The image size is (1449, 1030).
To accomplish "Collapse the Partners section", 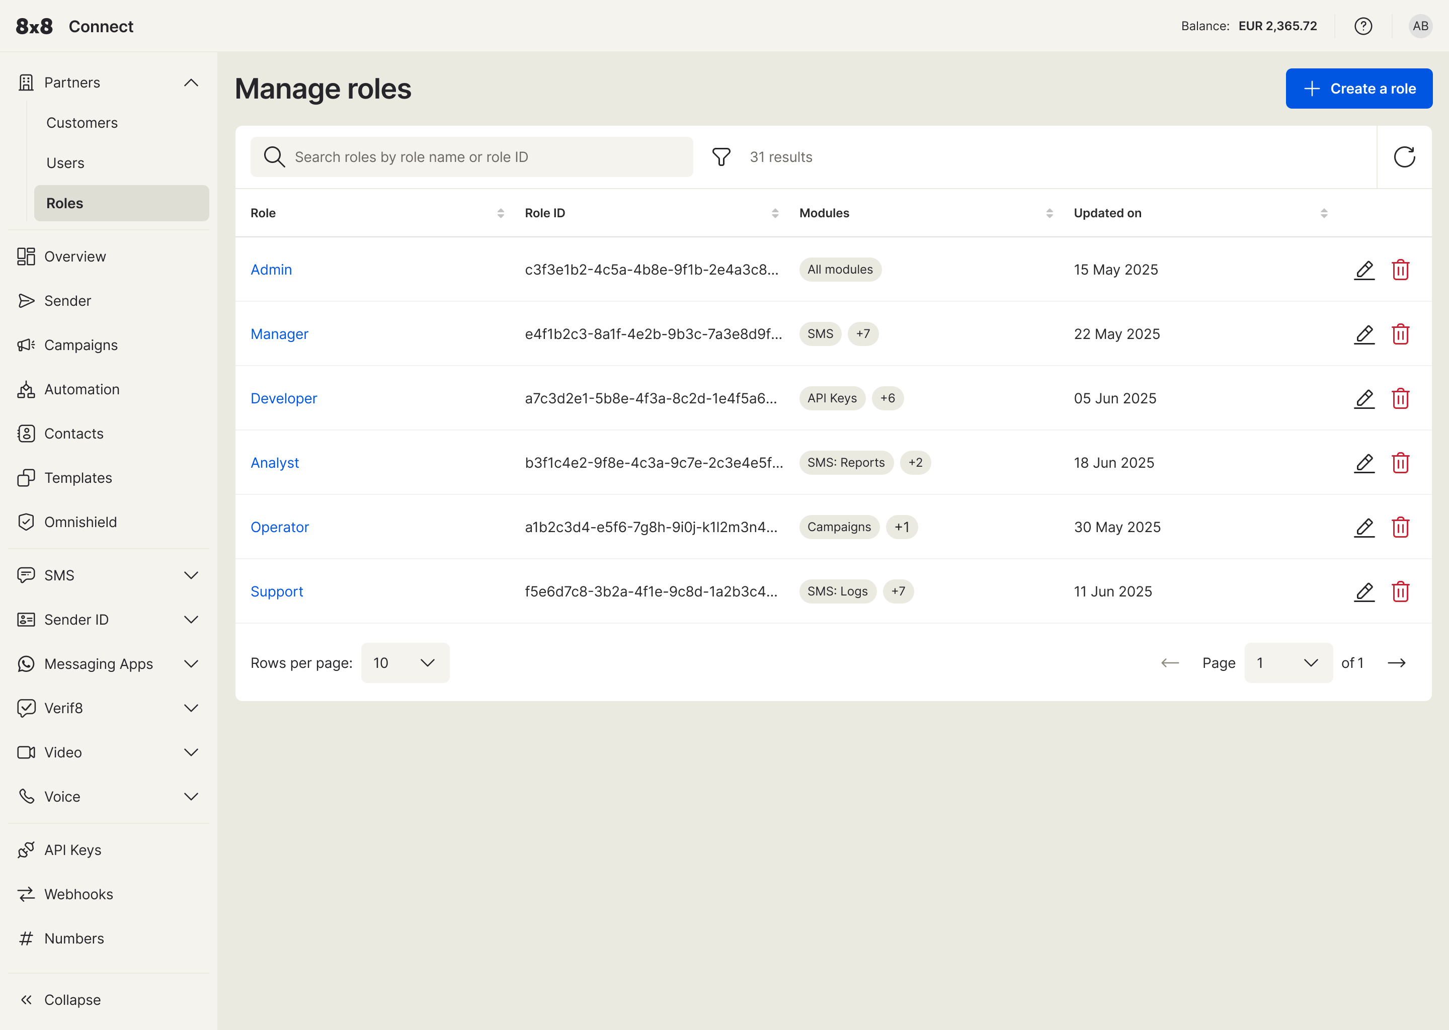I will (x=191, y=82).
